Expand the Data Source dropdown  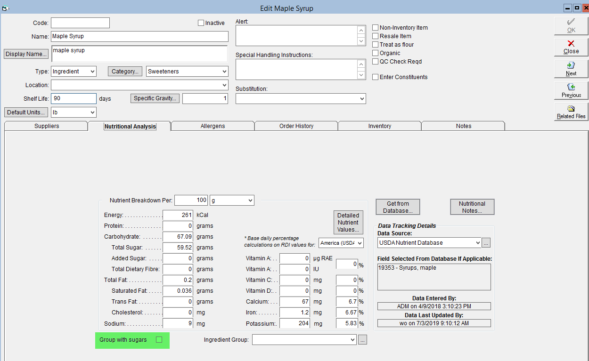[429, 243]
